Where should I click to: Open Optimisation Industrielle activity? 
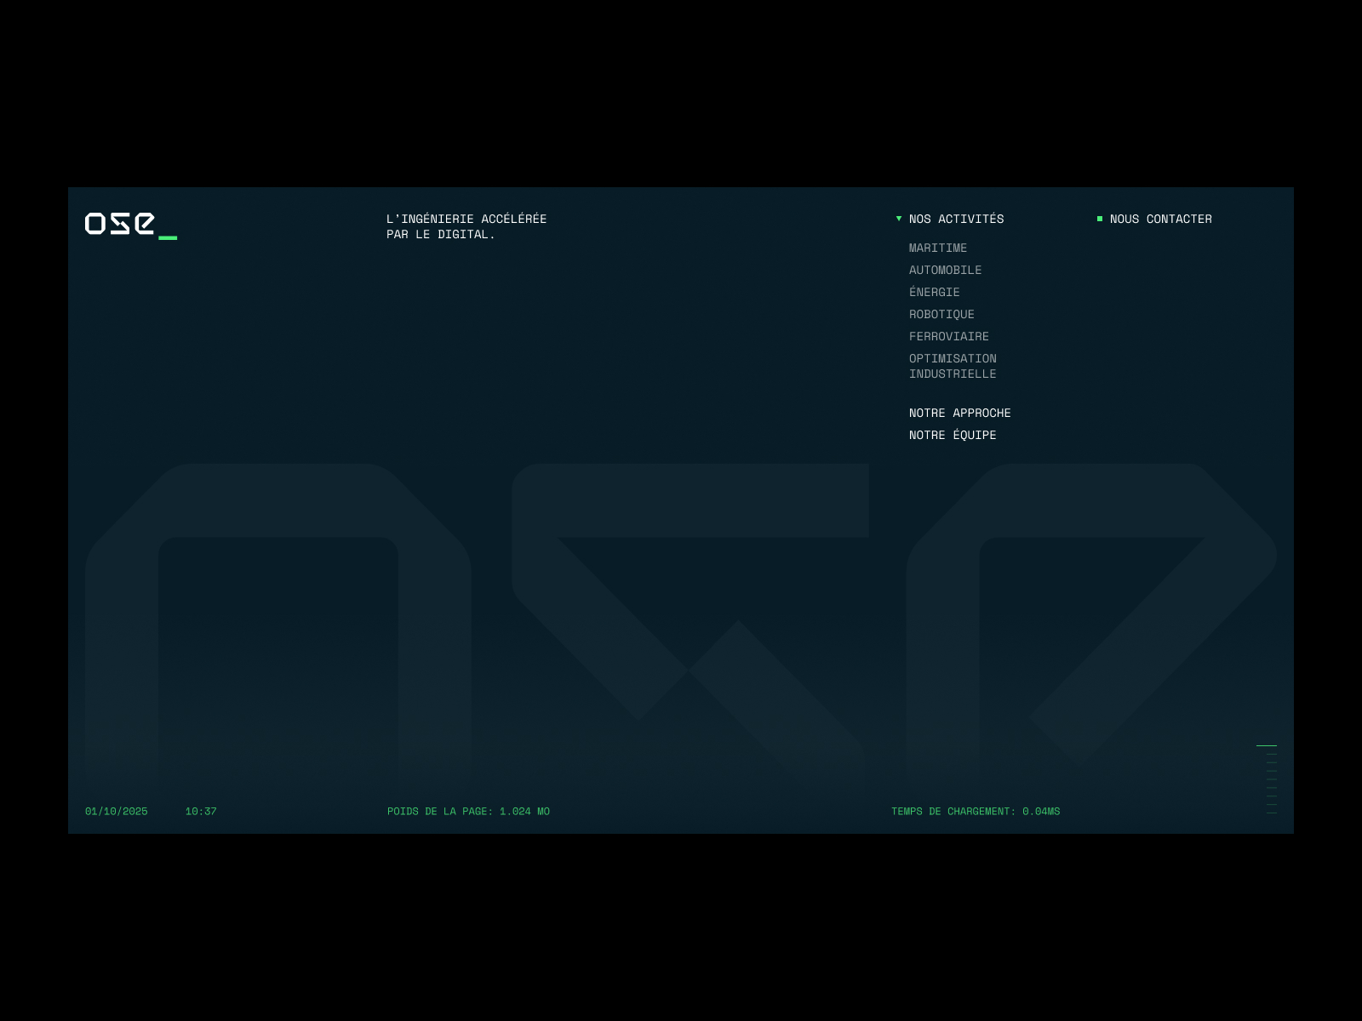pyautogui.click(x=952, y=367)
